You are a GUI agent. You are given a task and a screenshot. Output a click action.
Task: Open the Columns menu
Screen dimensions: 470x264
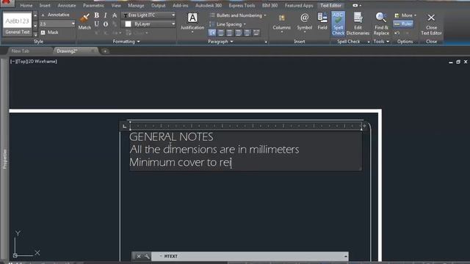pos(282,23)
